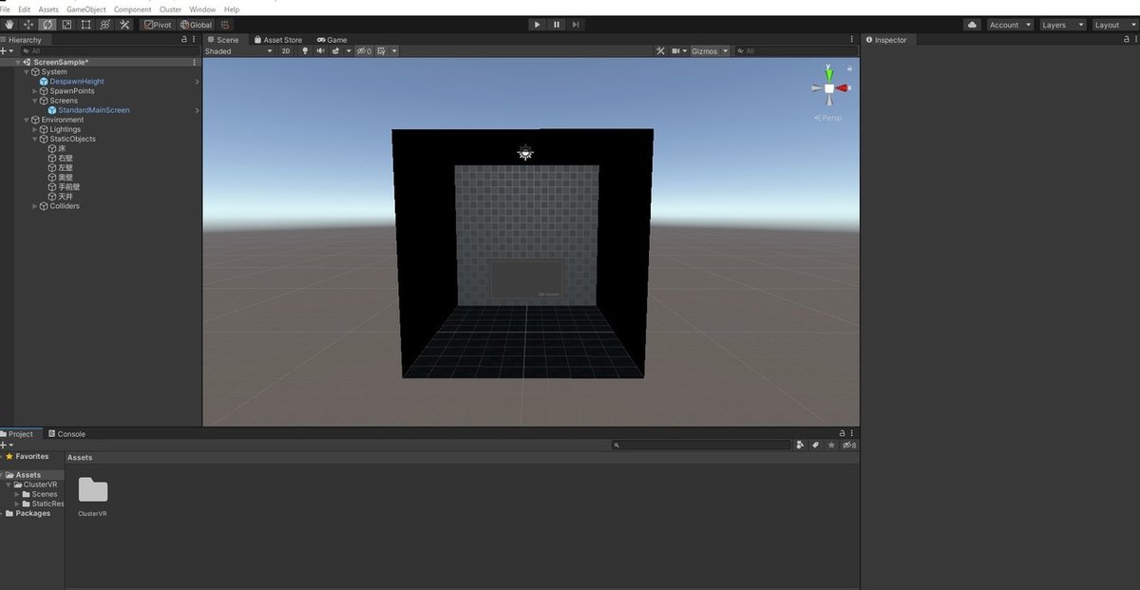Select the Inspector tab

click(885, 40)
